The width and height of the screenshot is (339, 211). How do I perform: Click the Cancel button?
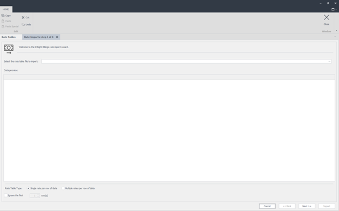coord(267,206)
